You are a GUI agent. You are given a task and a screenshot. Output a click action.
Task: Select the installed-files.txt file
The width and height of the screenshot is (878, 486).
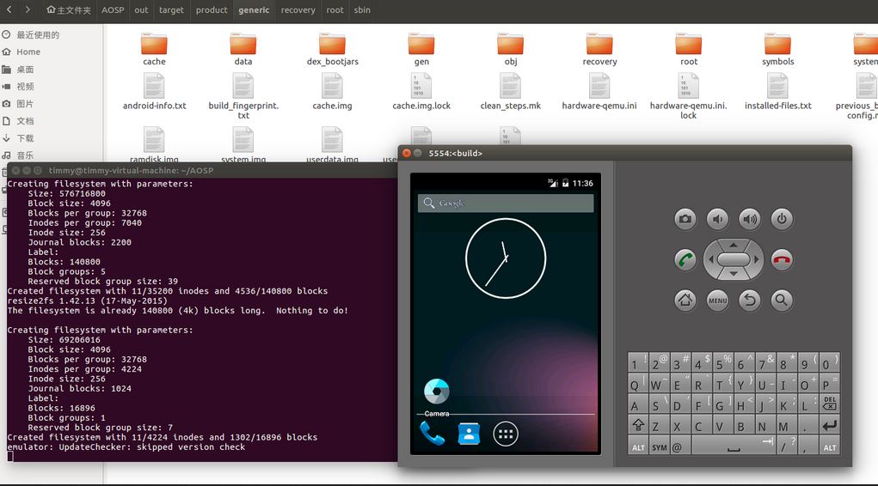coord(777,92)
